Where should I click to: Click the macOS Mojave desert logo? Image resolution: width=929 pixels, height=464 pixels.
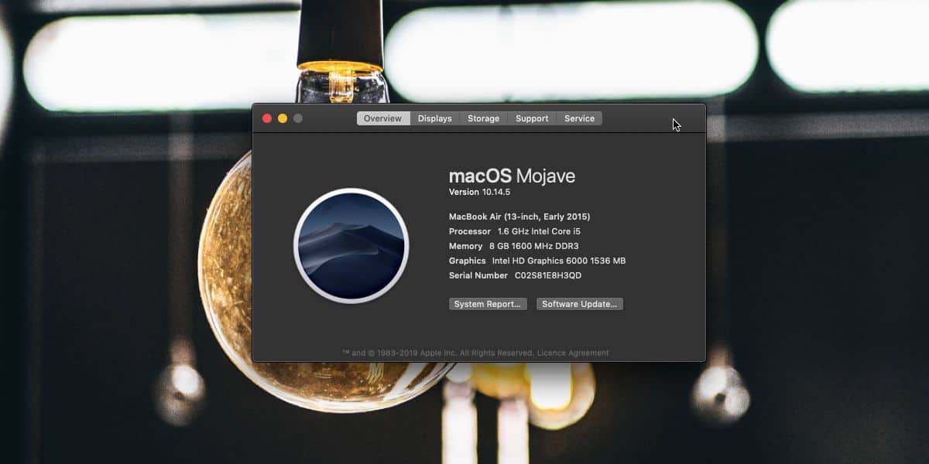pyautogui.click(x=351, y=246)
